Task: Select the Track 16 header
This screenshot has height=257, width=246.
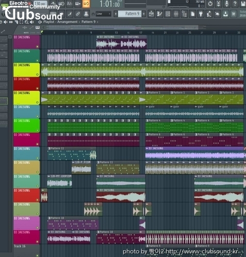Action: (26, 250)
